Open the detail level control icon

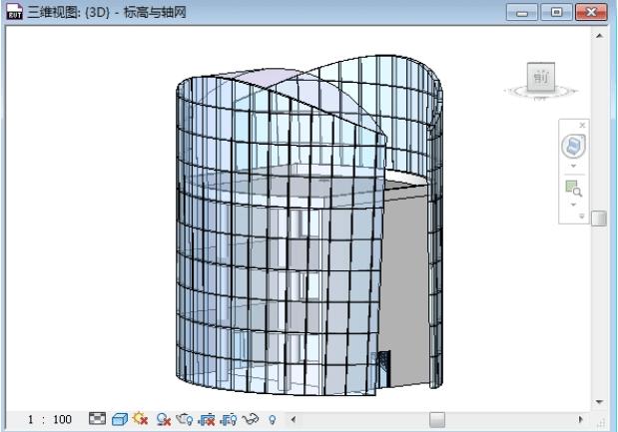(97, 420)
